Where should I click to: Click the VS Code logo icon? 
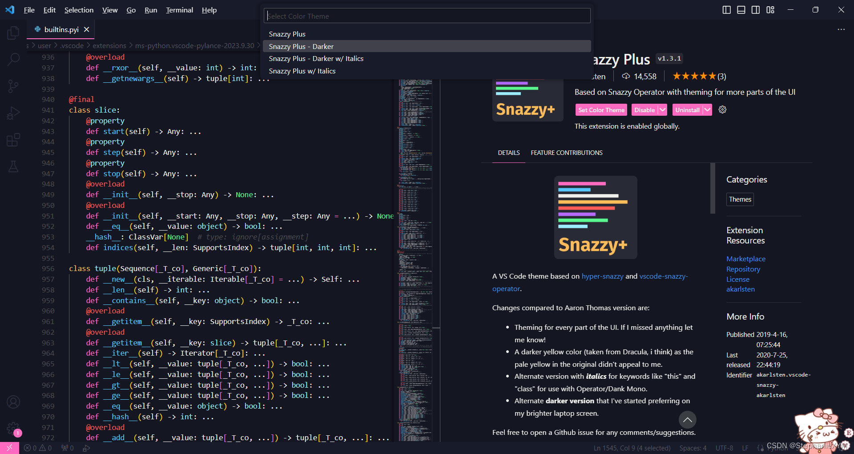point(10,10)
